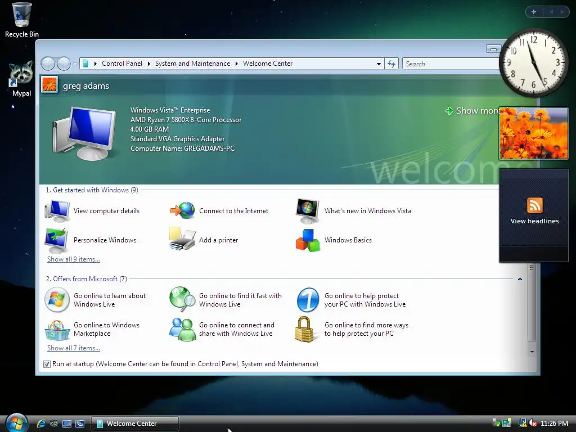Click the protect PC with Windows Live icon
The height and width of the screenshot is (432, 576).
(x=308, y=300)
